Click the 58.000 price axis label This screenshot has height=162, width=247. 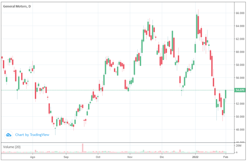[x=240, y=65]
